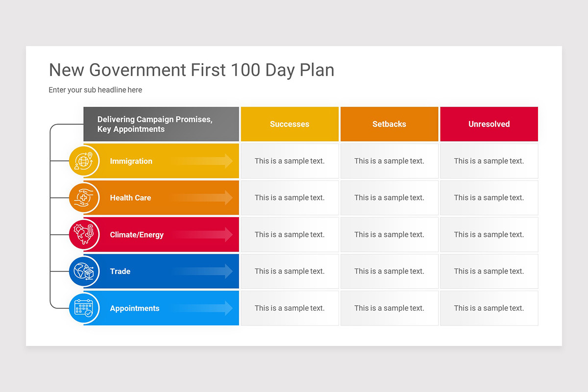Click the Health Care label
Image resolution: width=588 pixels, height=392 pixels.
tap(130, 198)
